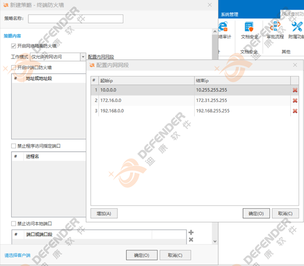Open the 工作模式 dropdown arrow

coord(83,57)
